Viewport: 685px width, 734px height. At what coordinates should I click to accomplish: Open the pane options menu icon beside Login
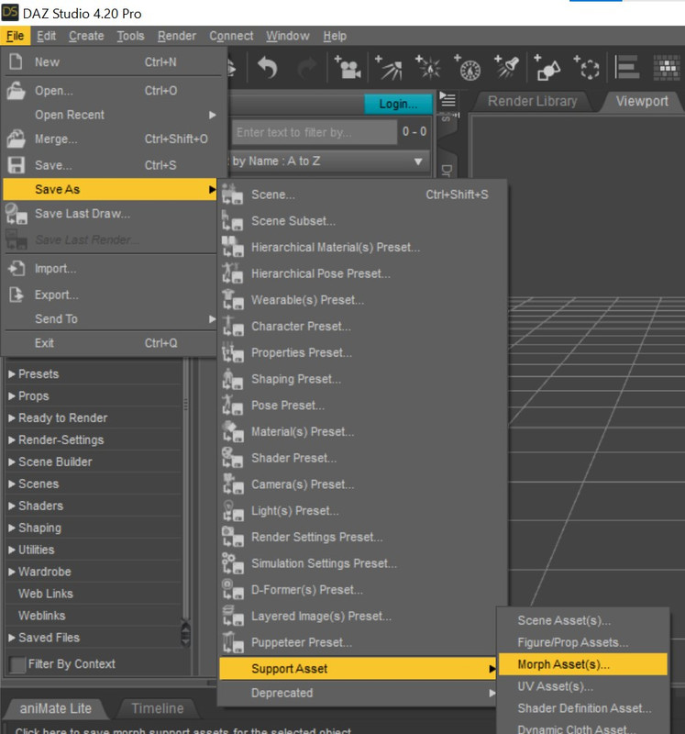point(447,100)
